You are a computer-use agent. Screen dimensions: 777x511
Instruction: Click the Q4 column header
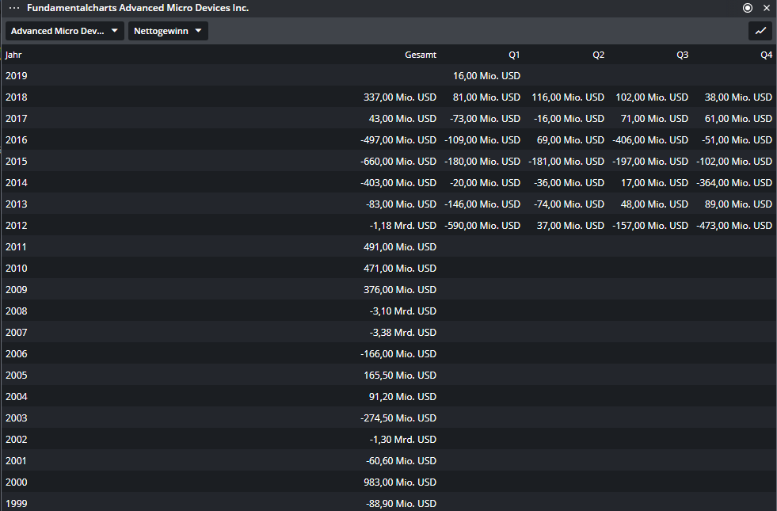click(766, 55)
